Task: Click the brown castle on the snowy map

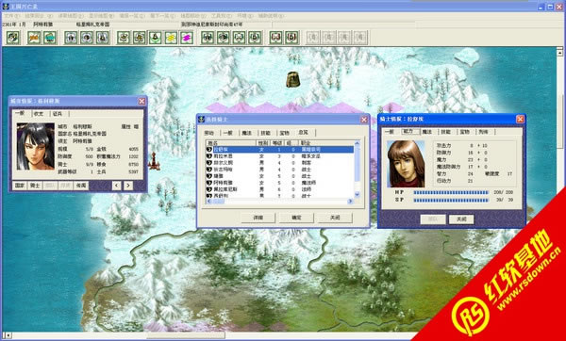Action: 293,79
